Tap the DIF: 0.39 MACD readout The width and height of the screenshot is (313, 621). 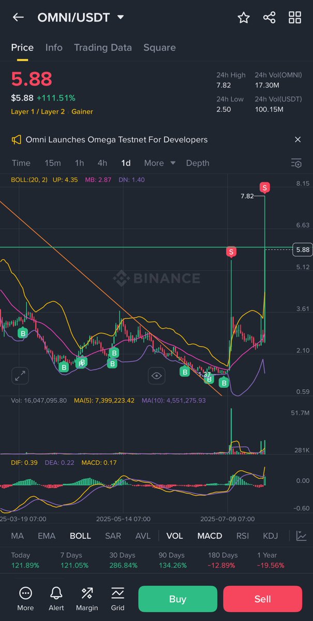click(x=23, y=462)
